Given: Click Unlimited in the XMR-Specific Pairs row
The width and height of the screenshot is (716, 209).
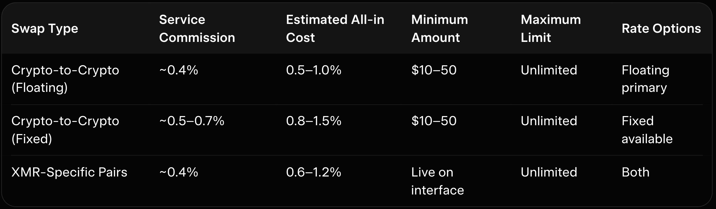Looking at the screenshot, I should [549, 172].
